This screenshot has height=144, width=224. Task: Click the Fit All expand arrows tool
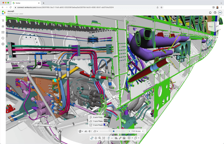[104, 138]
